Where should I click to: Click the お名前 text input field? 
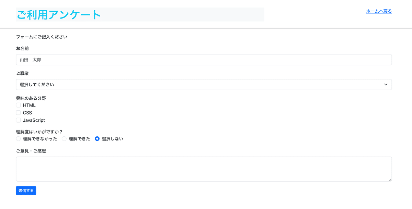point(204,59)
